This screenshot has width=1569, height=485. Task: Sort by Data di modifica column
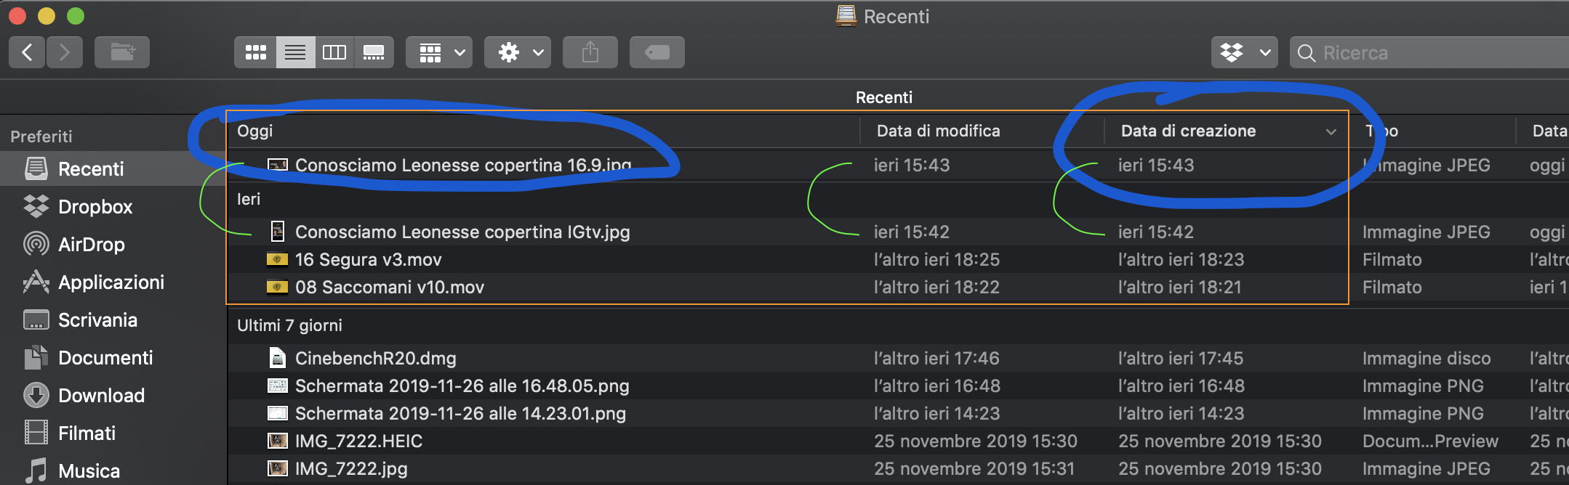click(938, 131)
